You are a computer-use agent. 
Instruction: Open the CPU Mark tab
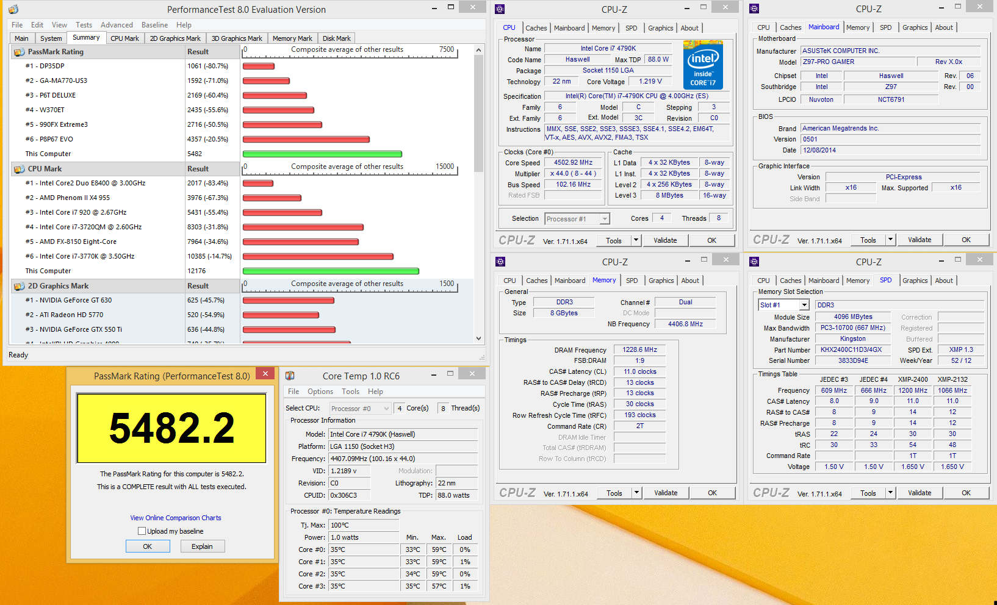point(124,38)
